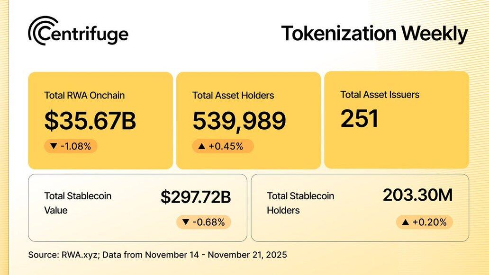Select the Total Asset Issuers label
This screenshot has width=489, height=275.
(x=380, y=94)
